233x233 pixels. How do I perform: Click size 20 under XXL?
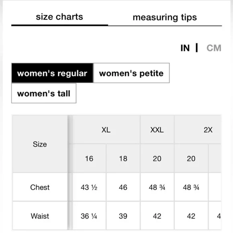pyautogui.click(x=157, y=158)
